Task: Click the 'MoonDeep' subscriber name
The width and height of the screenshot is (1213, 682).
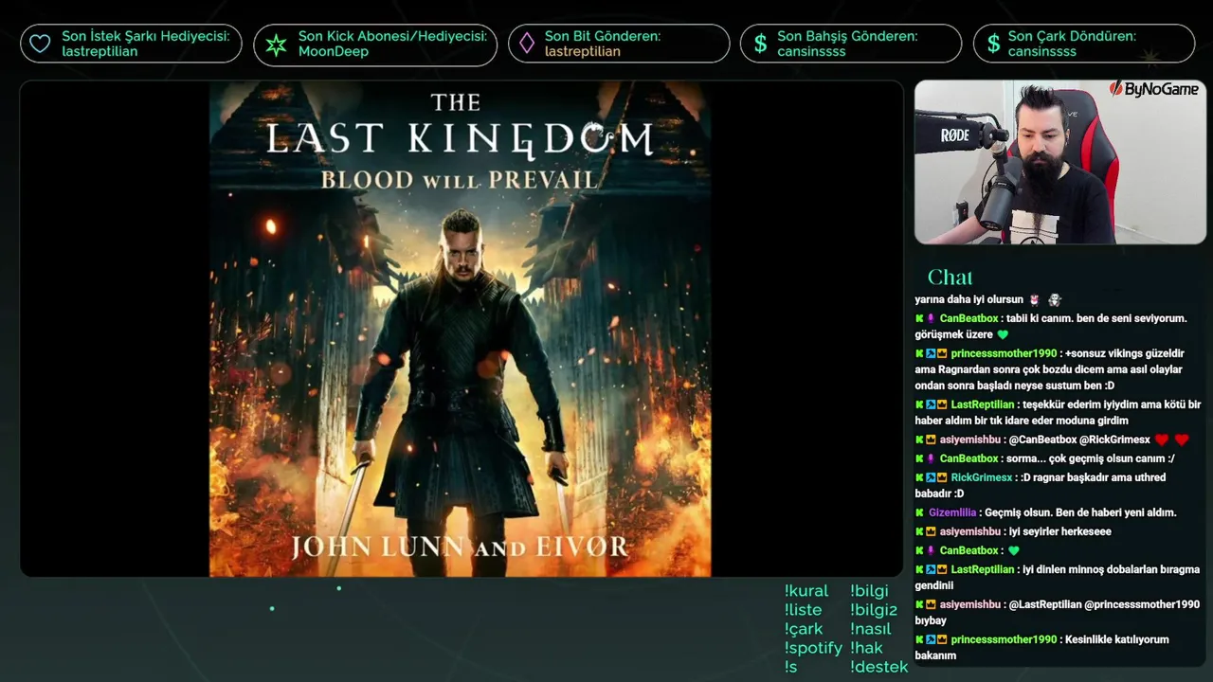Action: click(334, 51)
